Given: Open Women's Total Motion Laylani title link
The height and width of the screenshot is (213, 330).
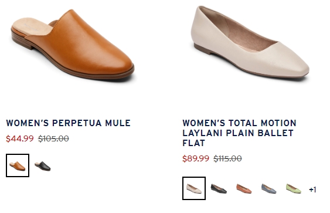Looking at the screenshot, I should pyautogui.click(x=239, y=133).
